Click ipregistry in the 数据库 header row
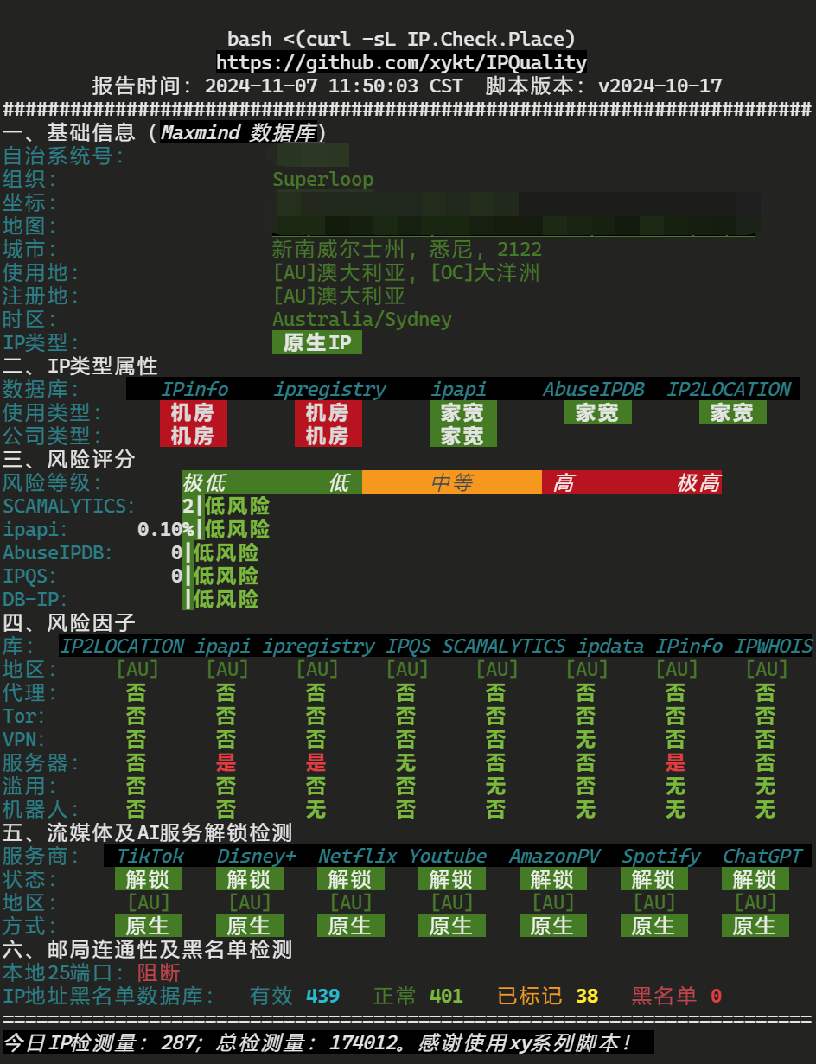Screen dimensions: 816x1064 [x=329, y=389]
